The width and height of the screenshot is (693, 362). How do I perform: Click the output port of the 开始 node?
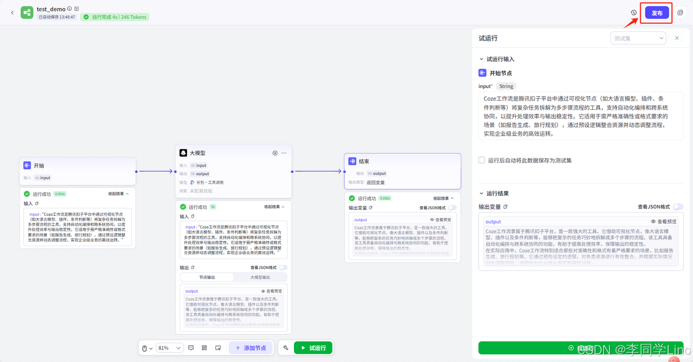click(136, 172)
